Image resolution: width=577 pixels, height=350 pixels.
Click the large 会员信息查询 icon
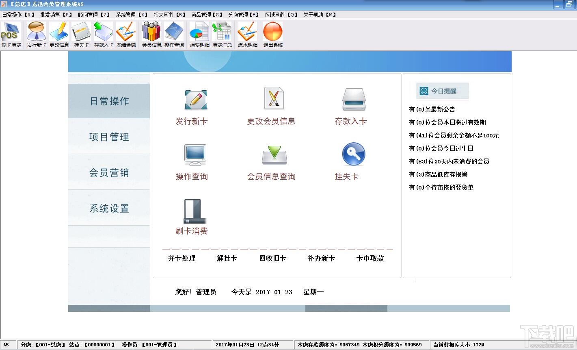point(274,155)
